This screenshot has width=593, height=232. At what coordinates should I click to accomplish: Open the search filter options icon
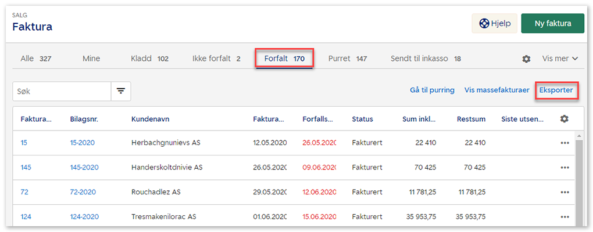(x=121, y=91)
